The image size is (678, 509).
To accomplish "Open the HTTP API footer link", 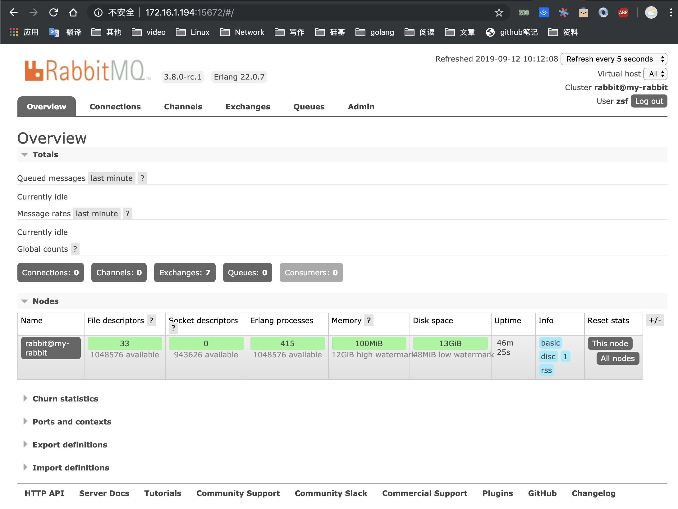I will click(44, 493).
